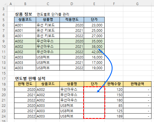Click the 단가 header in row 5
The image size is (154, 122).
click(94, 20)
